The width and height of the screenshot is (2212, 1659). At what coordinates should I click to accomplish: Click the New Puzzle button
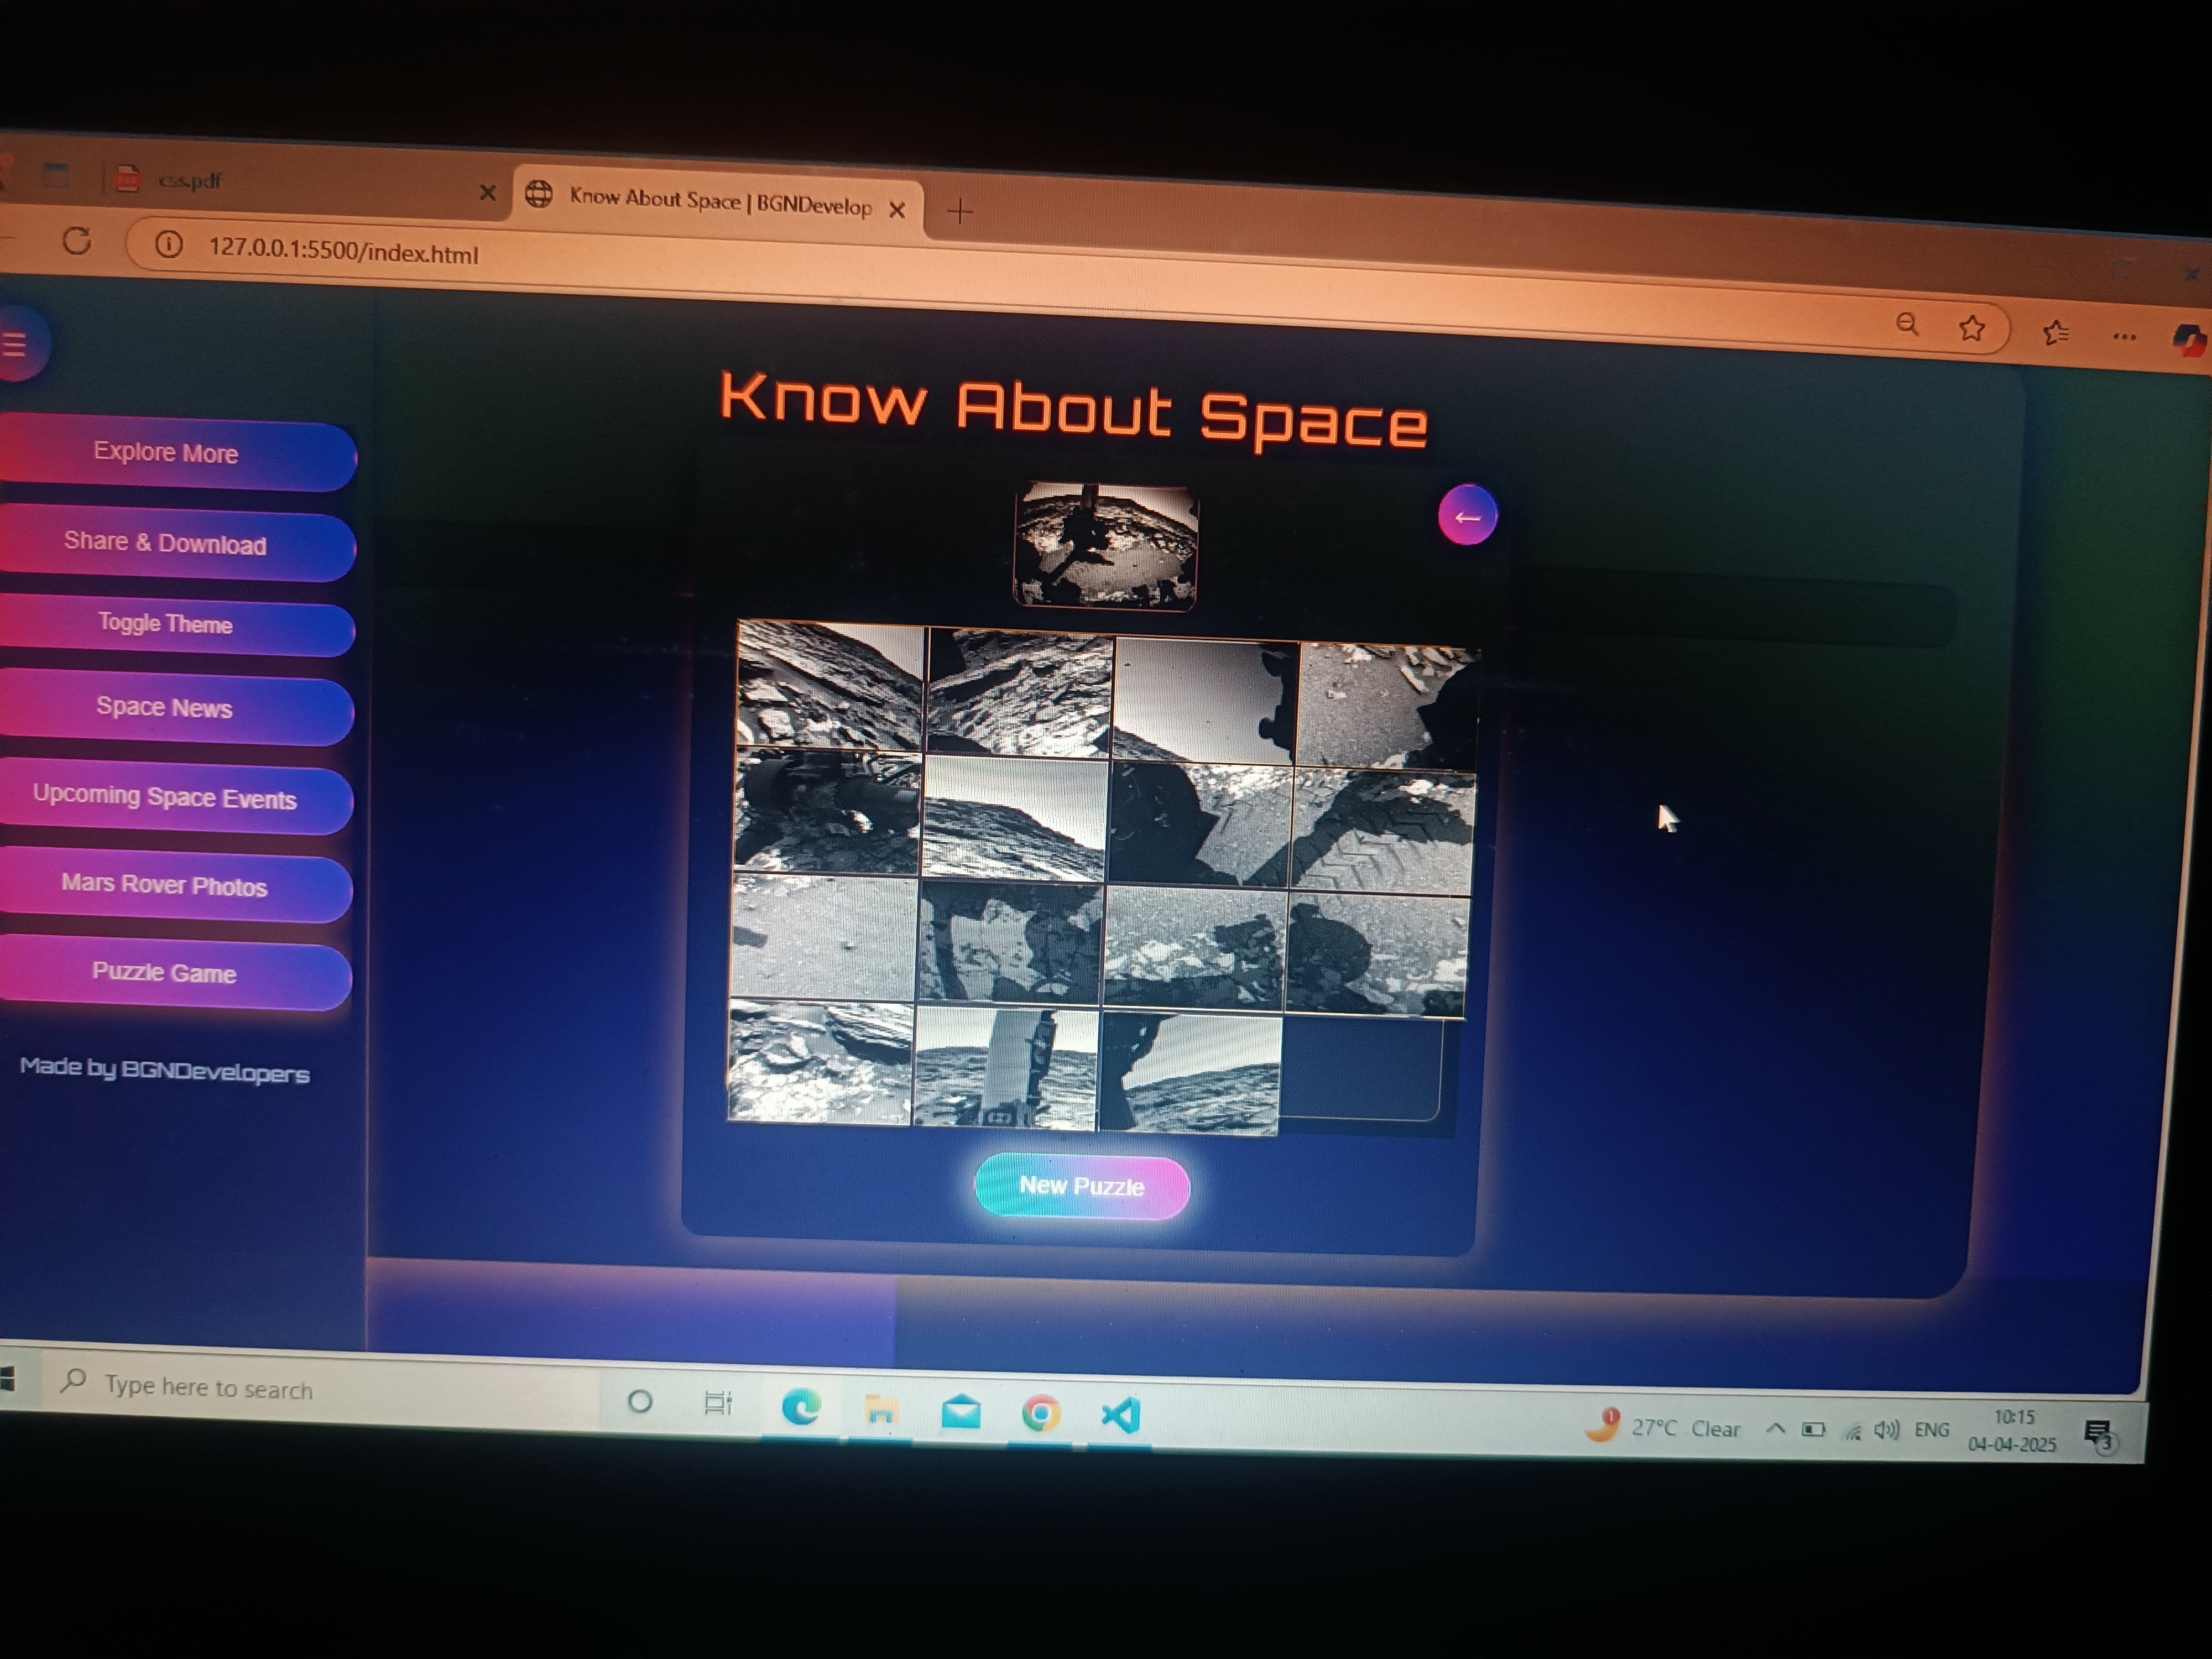[x=1081, y=1186]
